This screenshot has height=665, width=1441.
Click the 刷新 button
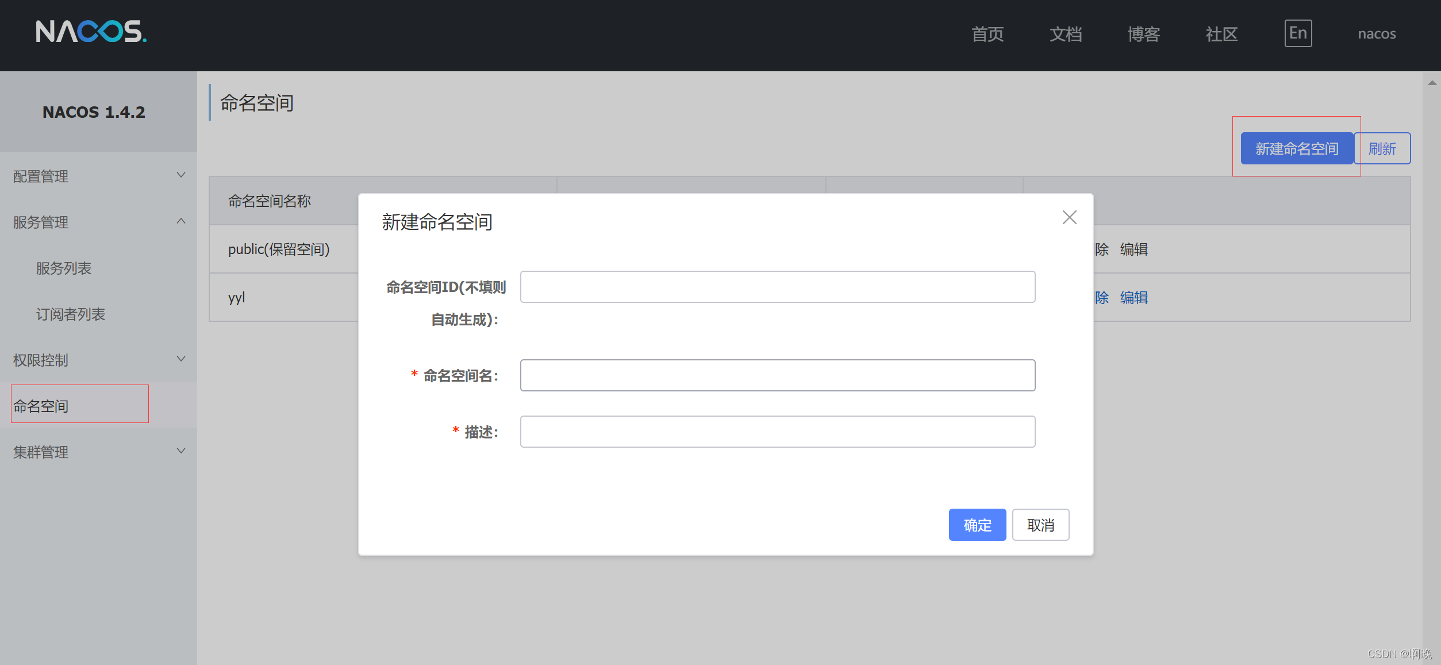tap(1382, 148)
